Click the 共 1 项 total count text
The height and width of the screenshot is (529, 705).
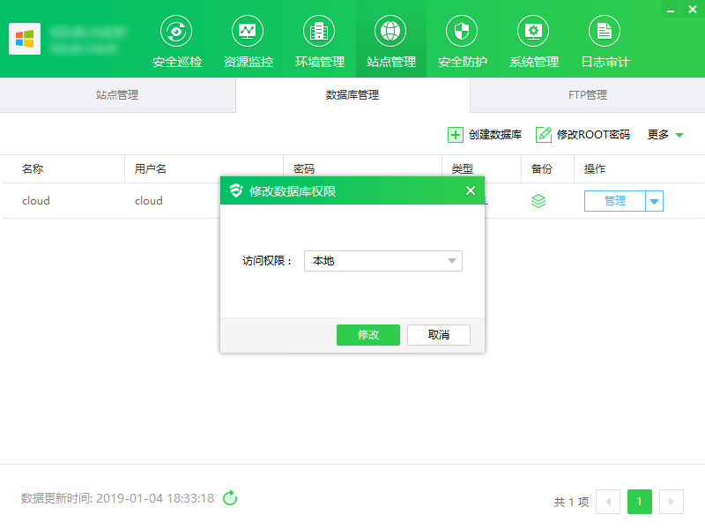(571, 502)
